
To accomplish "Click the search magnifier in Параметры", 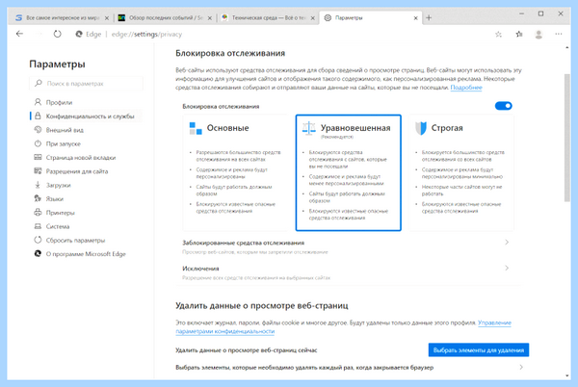I will (x=39, y=83).
